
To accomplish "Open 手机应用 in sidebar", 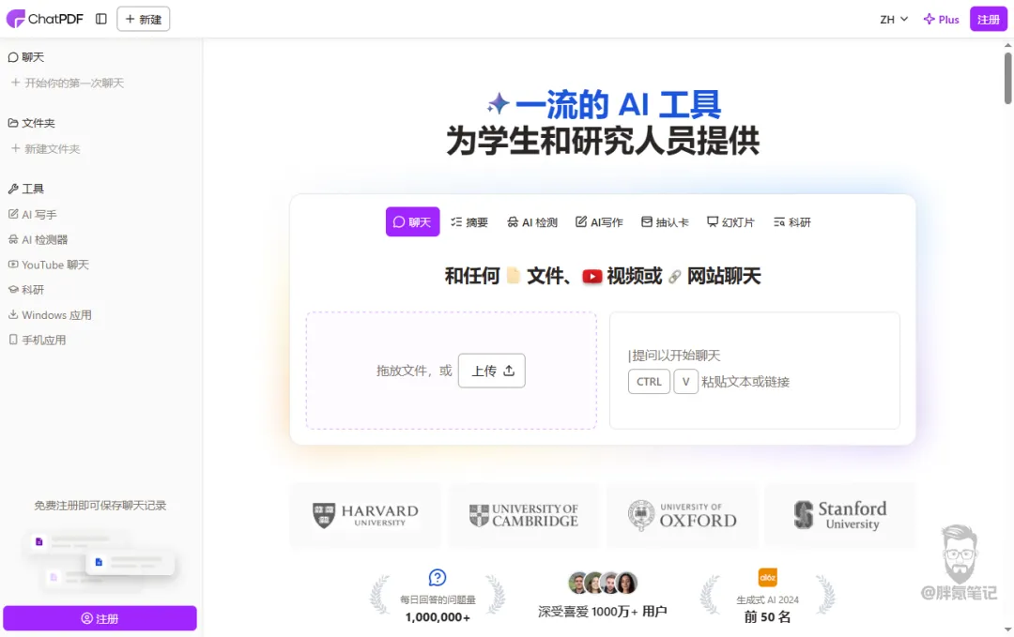I will [x=37, y=340].
